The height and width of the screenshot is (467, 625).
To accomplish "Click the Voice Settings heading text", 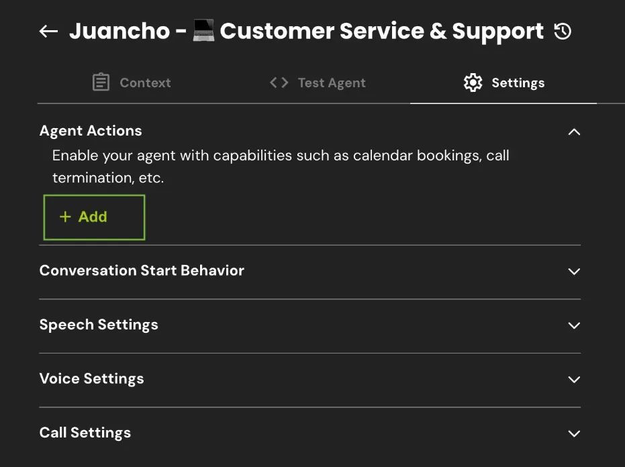I will tap(91, 378).
